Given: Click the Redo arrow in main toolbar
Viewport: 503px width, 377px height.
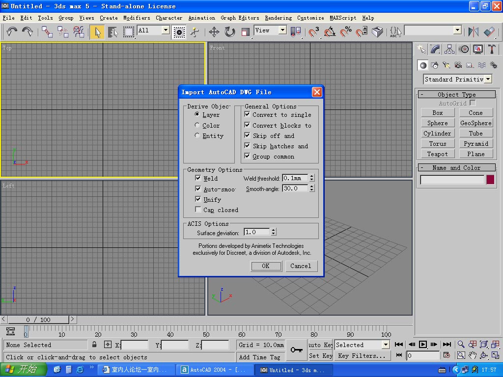Looking at the screenshot, I should [28, 31].
